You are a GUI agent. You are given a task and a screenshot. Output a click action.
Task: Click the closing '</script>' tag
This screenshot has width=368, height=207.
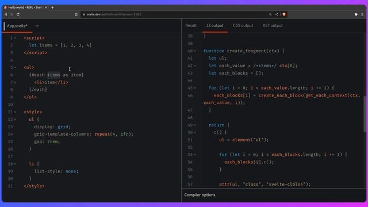35,53
